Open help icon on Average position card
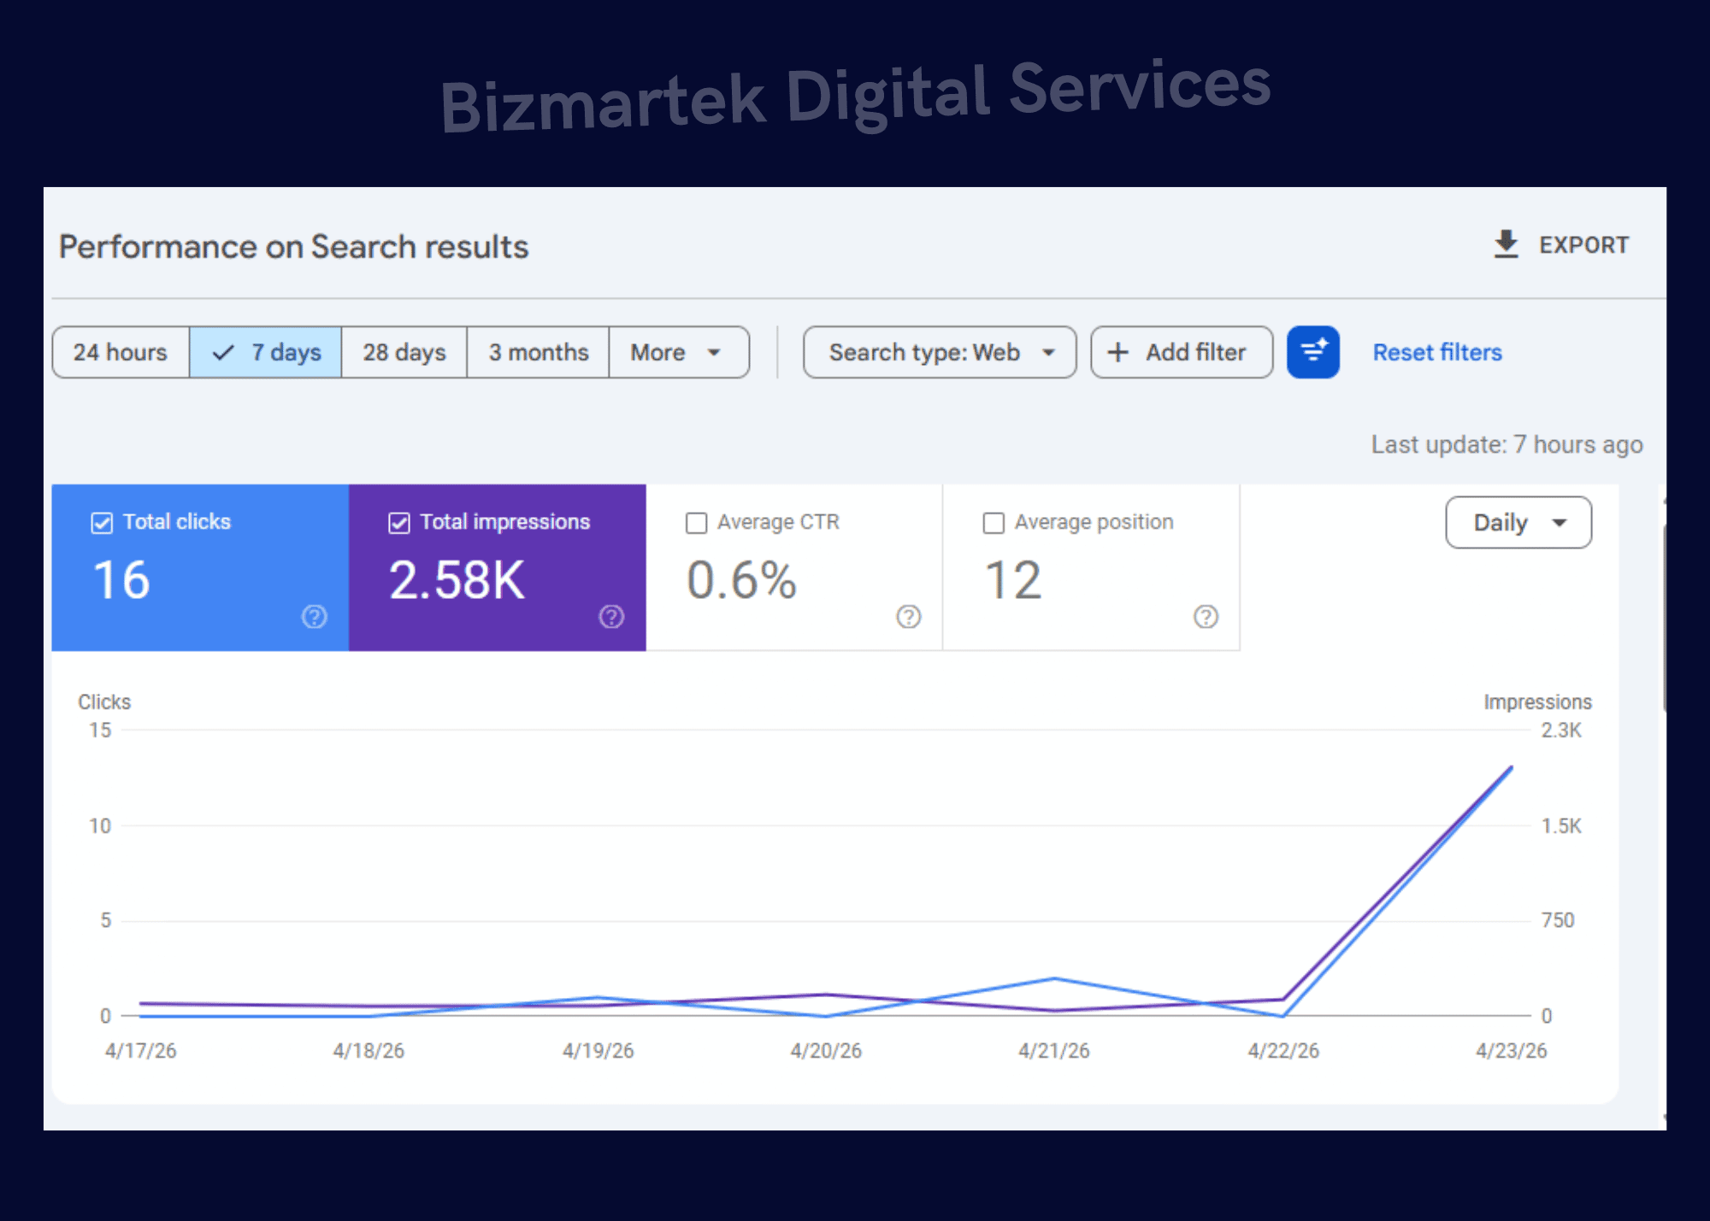Viewport: 1710px width, 1221px height. click(x=1206, y=616)
